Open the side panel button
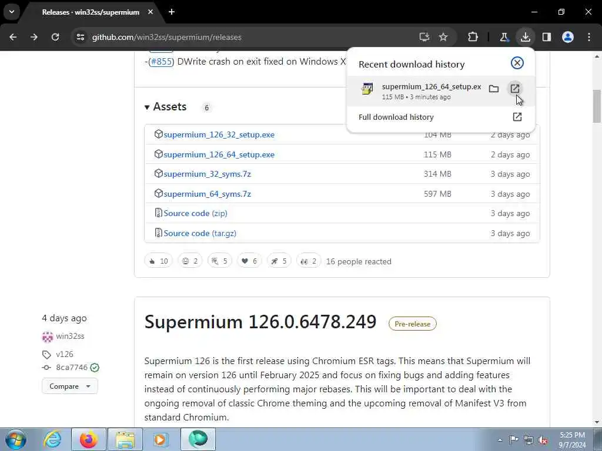Screen dimensions: 602x451 (547, 37)
